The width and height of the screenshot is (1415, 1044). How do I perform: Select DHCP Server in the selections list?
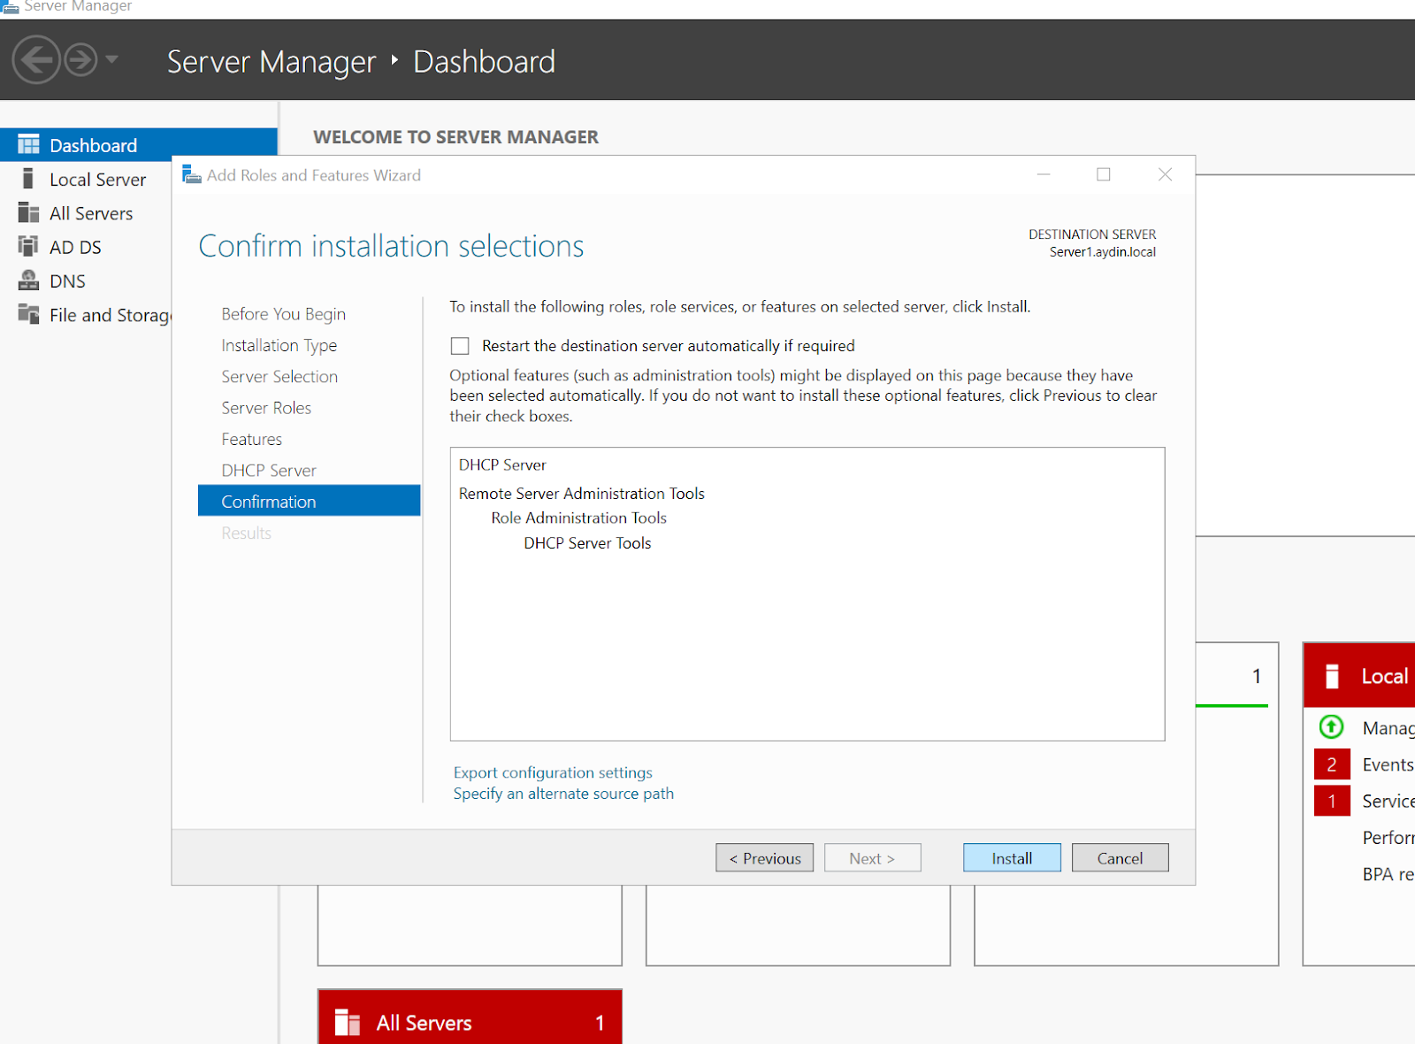502,464
